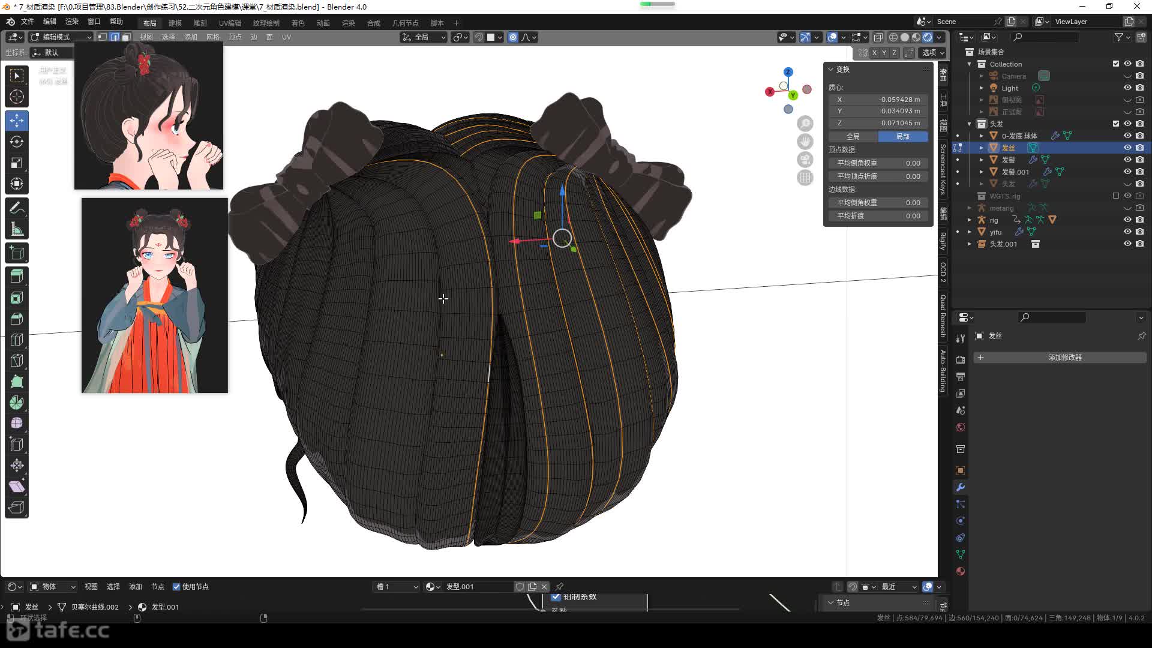Open the 编辑模式 mode dropdown
The width and height of the screenshot is (1152, 648).
61,37
